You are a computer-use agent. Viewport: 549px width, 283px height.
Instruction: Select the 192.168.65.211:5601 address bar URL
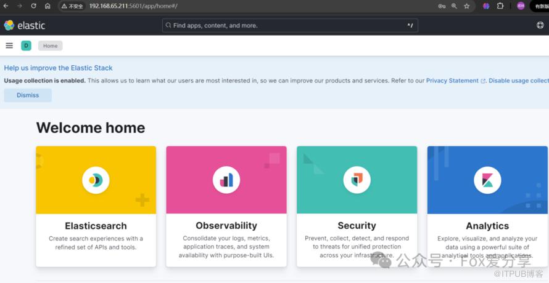click(133, 6)
